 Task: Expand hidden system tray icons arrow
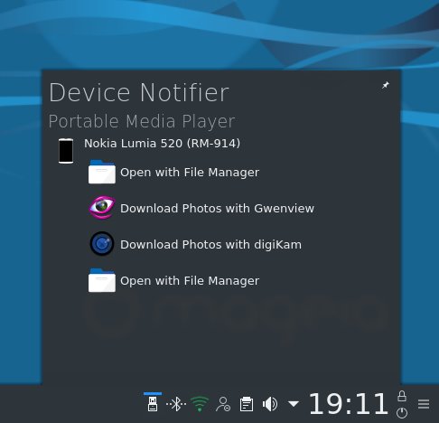pyautogui.click(x=294, y=403)
